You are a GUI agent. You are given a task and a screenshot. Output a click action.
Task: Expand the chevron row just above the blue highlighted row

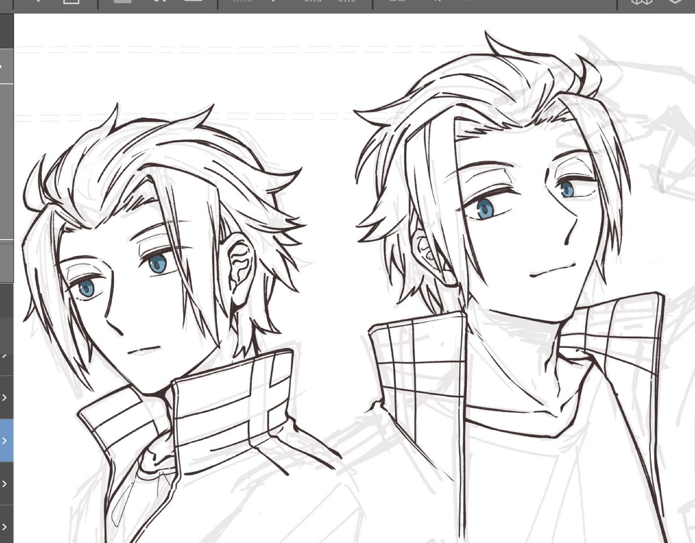5,398
